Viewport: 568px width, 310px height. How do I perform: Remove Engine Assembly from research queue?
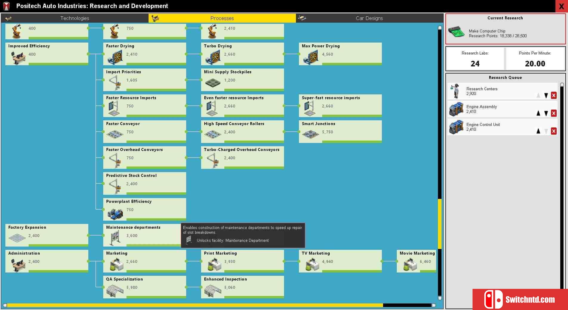(554, 113)
